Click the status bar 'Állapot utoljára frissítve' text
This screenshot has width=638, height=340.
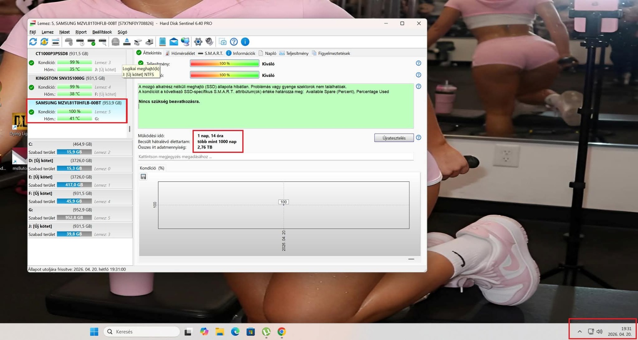(x=77, y=270)
